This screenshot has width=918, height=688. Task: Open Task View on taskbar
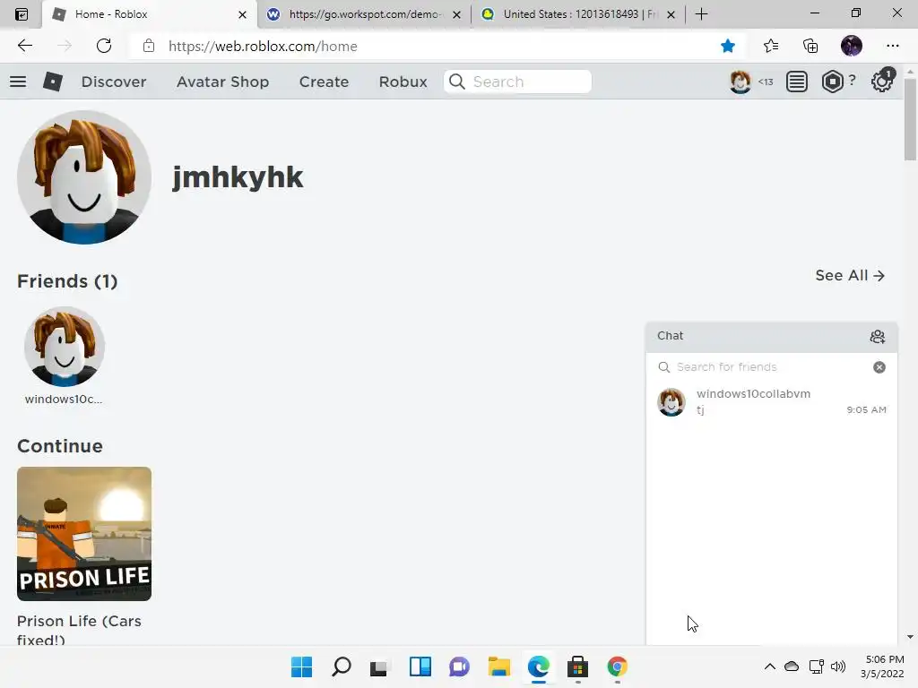point(380,666)
